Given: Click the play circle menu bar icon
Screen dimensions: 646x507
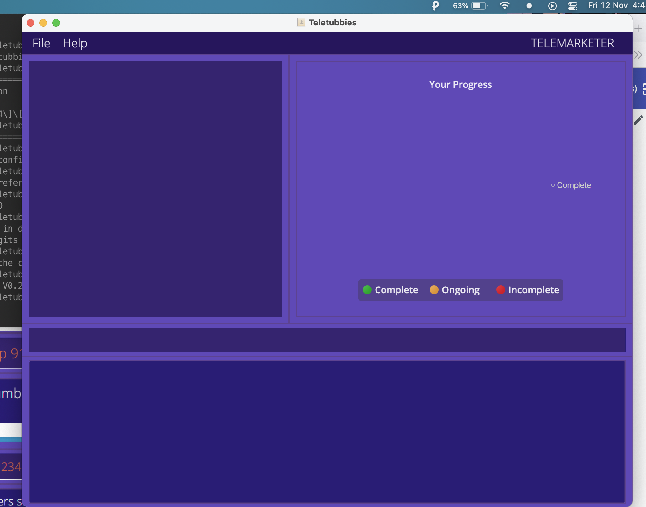Looking at the screenshot, I should (552, 6).
